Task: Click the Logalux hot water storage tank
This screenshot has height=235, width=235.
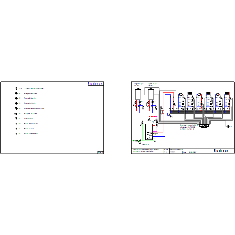Action: [149, 132]
